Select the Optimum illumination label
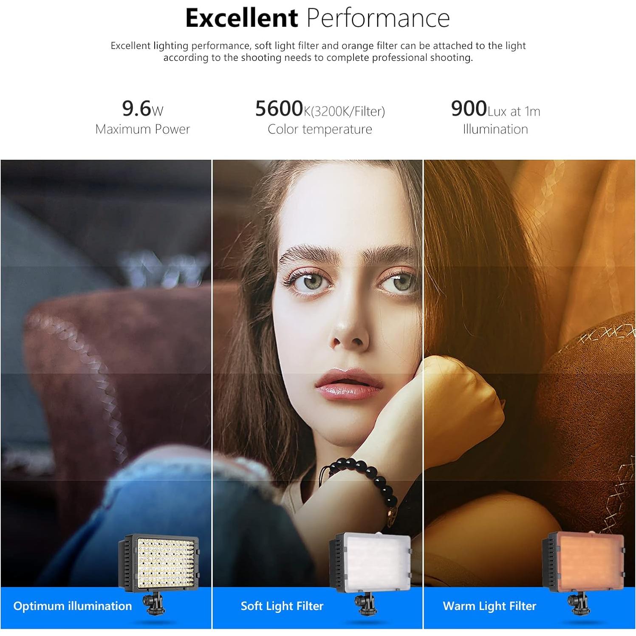The height and width of the screenshot is (636, 636). coord(73,606)
